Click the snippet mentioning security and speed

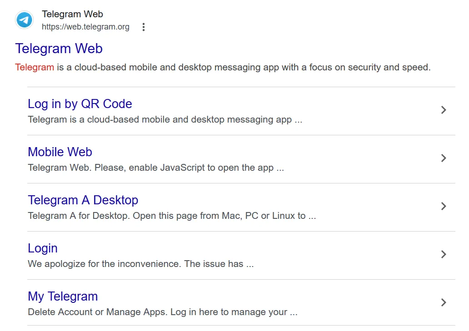(223, 68)
